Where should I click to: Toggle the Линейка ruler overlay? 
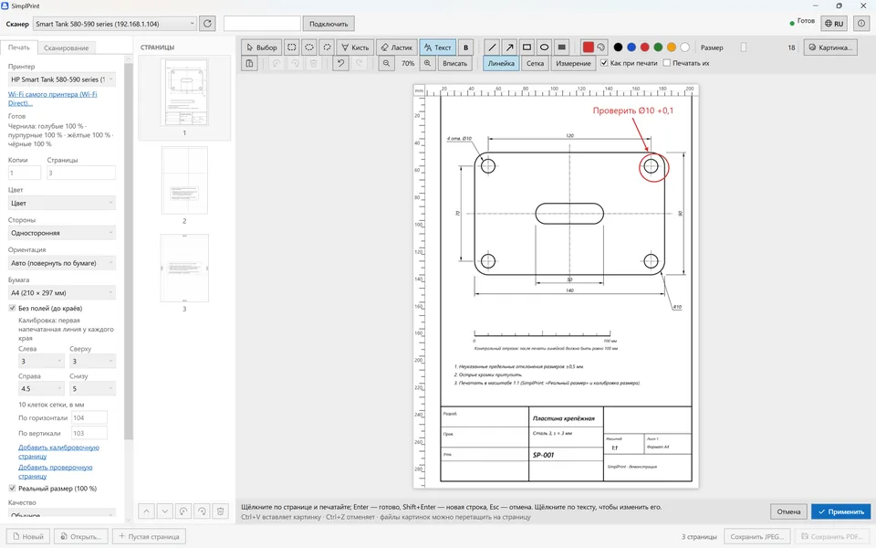(501, 63)
